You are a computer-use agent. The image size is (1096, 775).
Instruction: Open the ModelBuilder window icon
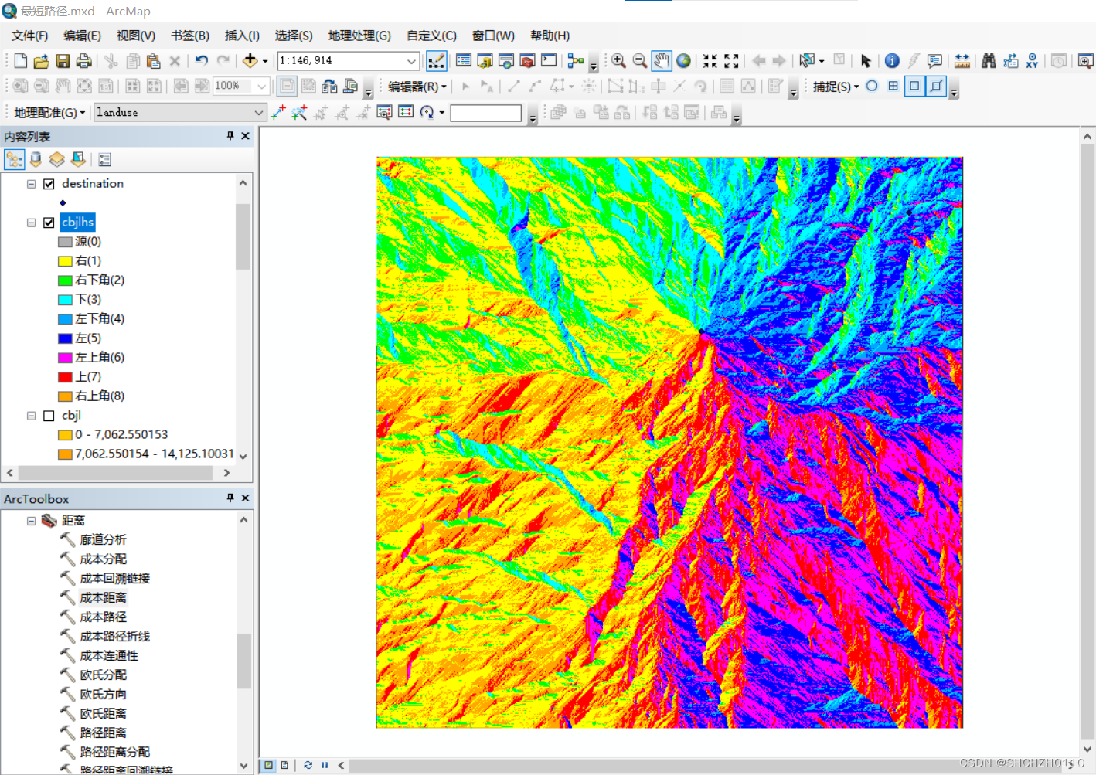point(575,61)
